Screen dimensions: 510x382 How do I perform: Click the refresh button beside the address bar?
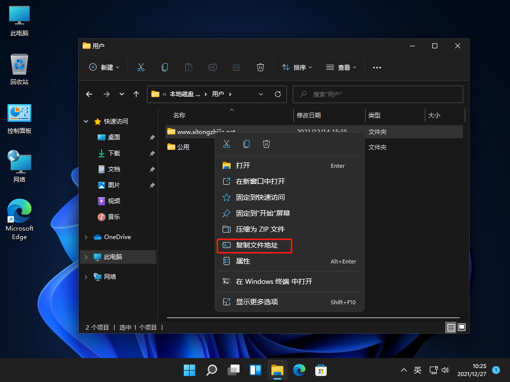pos(278,94)
